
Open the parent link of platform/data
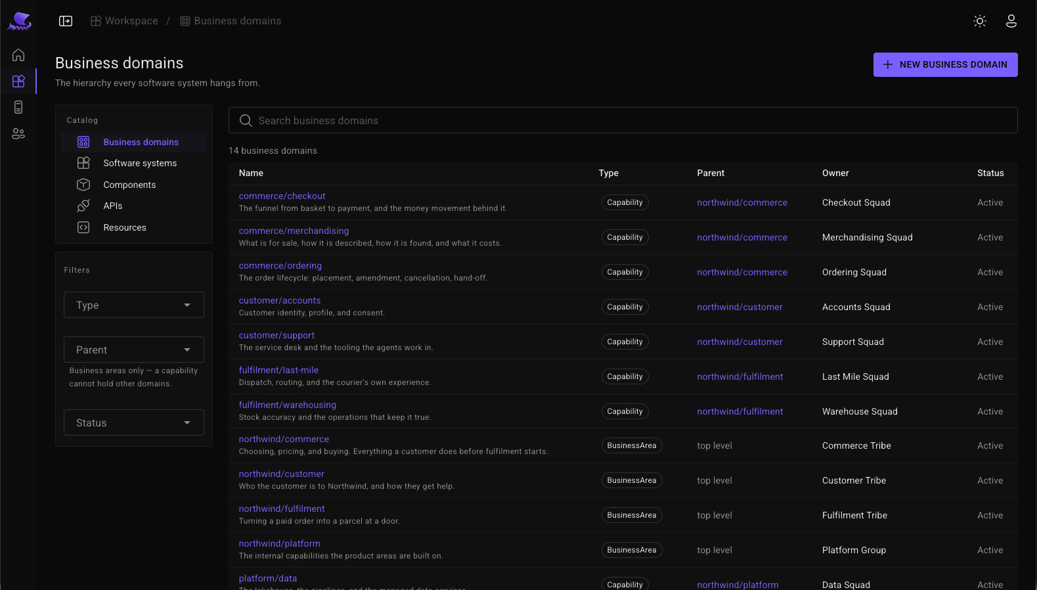point(738,585)
